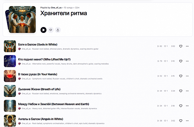Click duration 3:34 of Дыхание Жизни
This screenshot has width=194, height=127.
click(x=173, y=91)
